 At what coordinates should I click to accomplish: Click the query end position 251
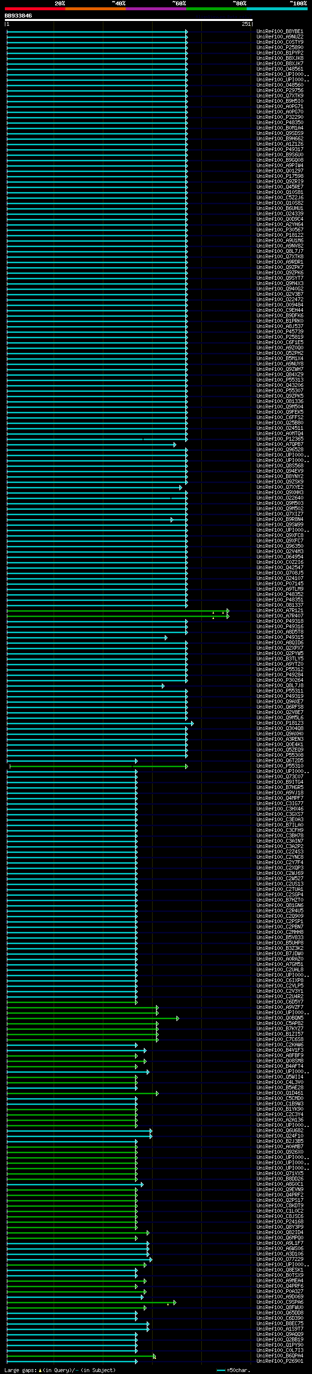(x=246, y=24)
